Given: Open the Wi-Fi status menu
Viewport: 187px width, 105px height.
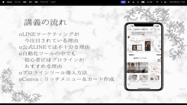Looking at the screenshot, I should (x=157, y=2).
